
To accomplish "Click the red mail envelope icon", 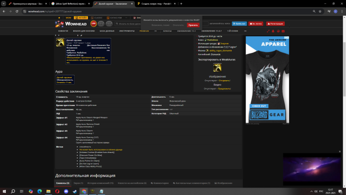I will [x=283, y=31].
